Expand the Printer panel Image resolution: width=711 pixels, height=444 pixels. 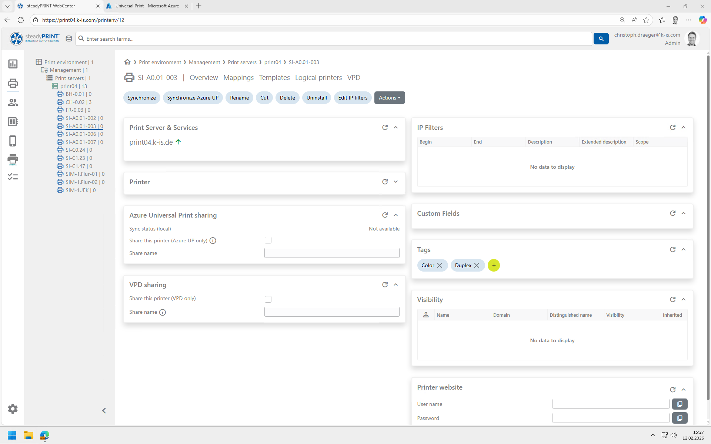(x=395, y=182)
